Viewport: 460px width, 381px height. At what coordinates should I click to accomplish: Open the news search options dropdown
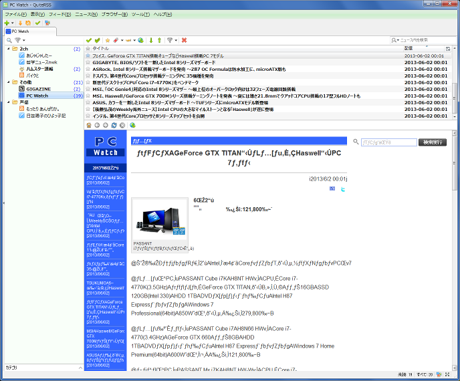[x=395, y=40]
